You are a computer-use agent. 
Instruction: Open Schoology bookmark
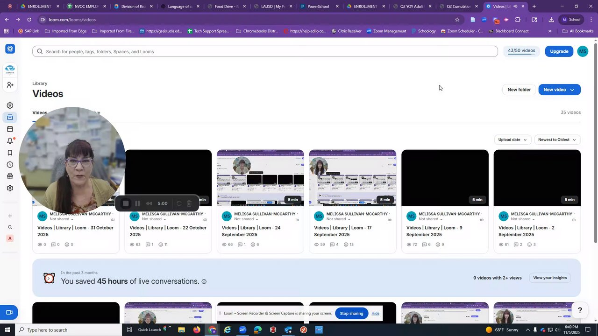422,31
